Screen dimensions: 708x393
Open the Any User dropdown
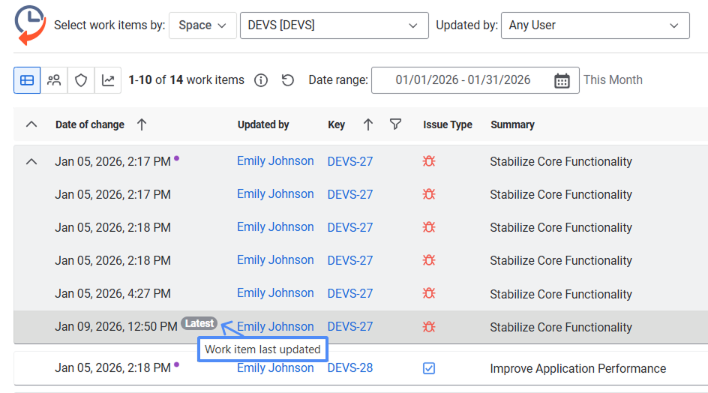pos(594,25)
